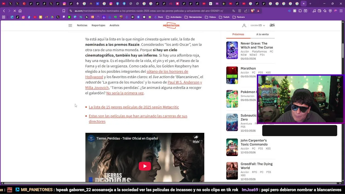Click the translate page icon in address bar
Viewport: 345px width, 194px height.
tap(233, 11)
